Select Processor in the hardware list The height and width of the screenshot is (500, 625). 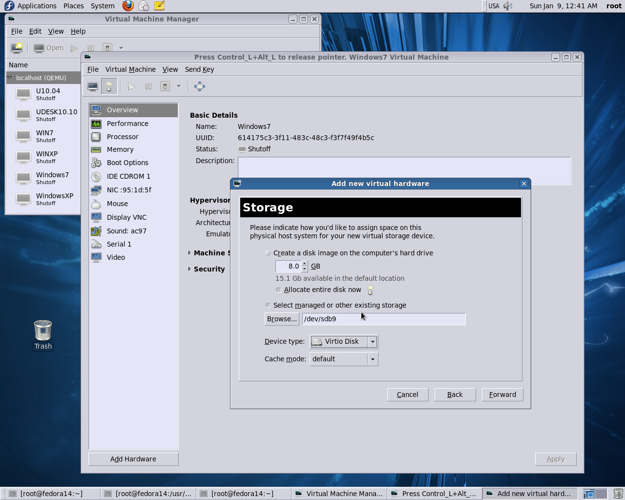133,137
